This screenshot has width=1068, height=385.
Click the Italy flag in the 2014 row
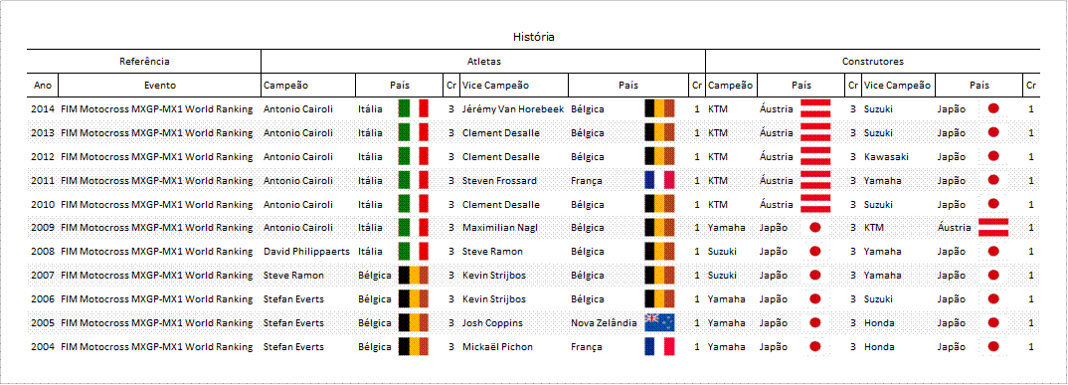[x=414, y=108]
